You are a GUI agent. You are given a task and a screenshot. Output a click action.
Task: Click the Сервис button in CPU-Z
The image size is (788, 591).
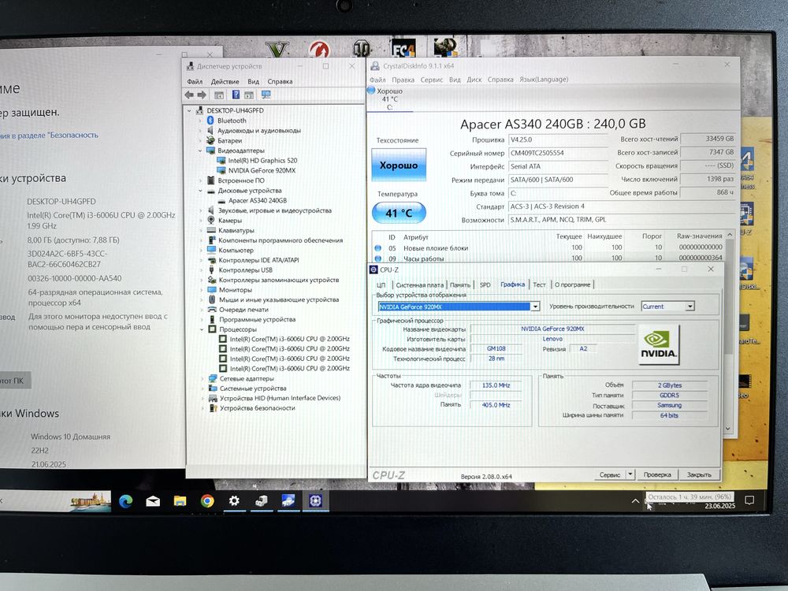click(610, 474)
